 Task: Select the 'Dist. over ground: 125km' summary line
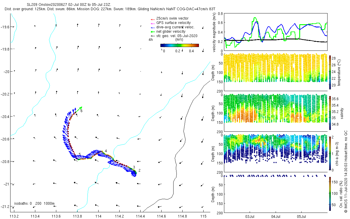pos(110,9)
